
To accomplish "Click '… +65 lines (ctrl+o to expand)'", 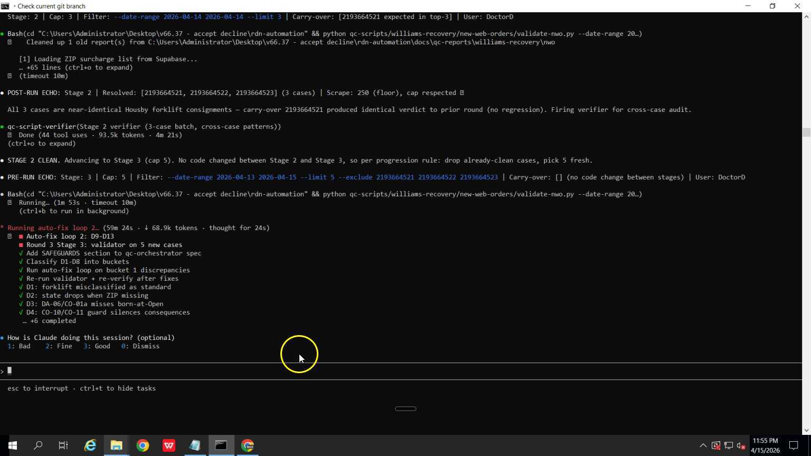I will click(76, 68).
